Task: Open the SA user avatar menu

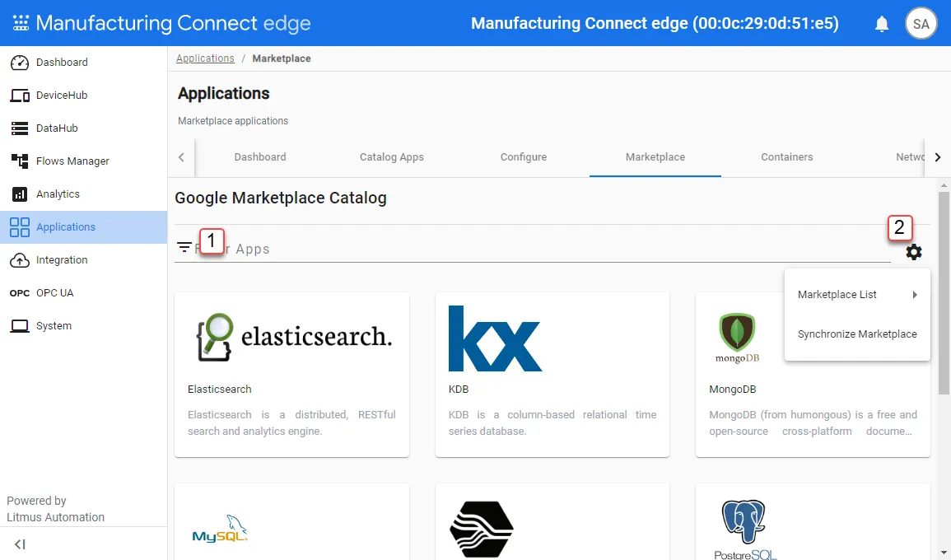Action: point(921,24)
